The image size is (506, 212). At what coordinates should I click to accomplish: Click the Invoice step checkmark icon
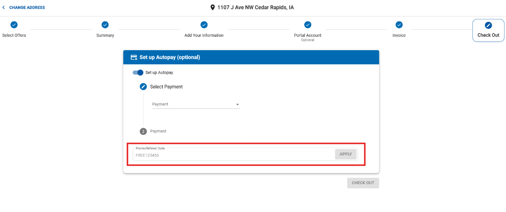399,25
